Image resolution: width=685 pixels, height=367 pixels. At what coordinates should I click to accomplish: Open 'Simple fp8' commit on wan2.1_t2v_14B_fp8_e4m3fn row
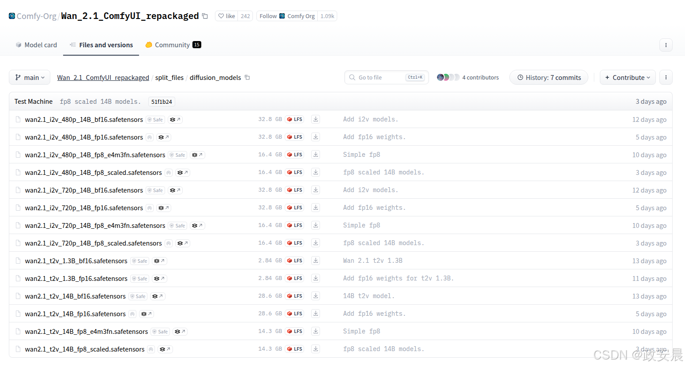(361, 331)
